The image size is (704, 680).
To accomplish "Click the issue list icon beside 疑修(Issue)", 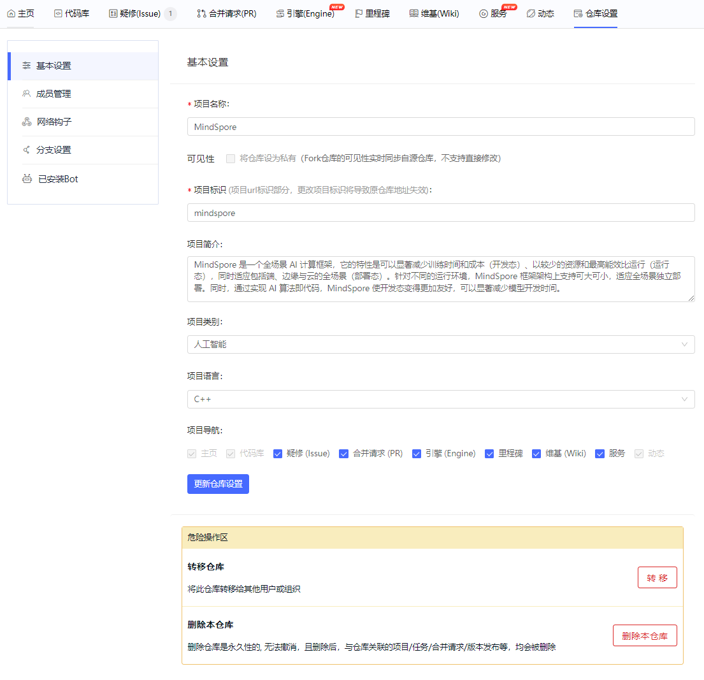I will pyautogui.click(x=113, y=13).
